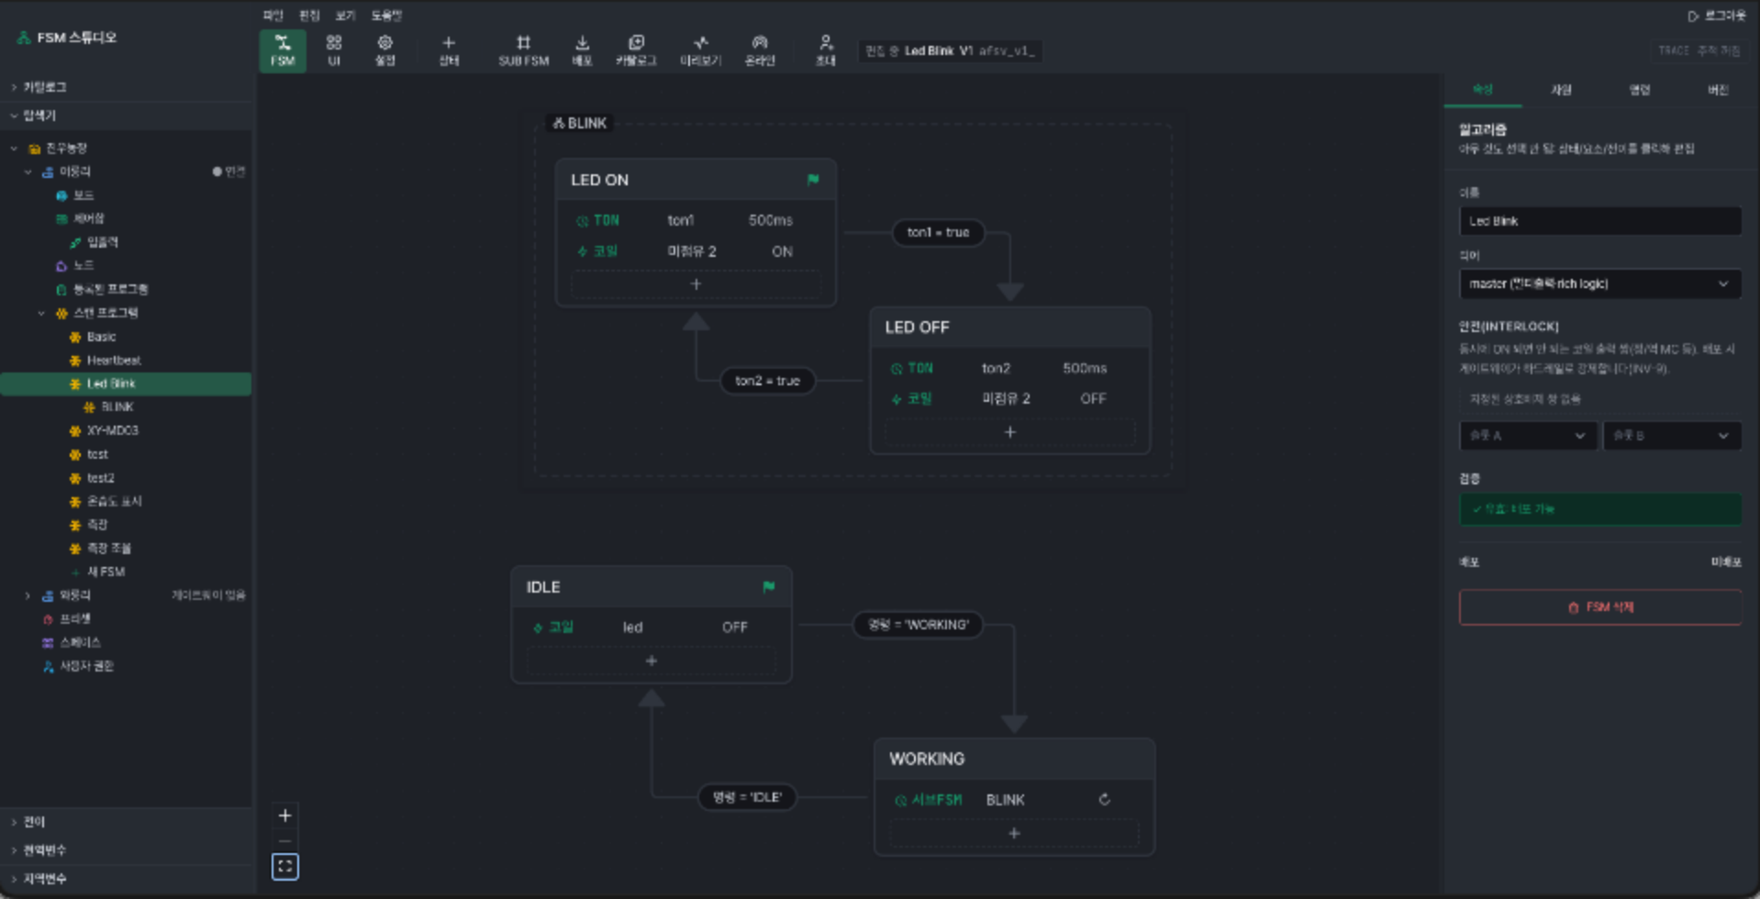Open the slot A interlock dropdown
The image size is (1760, 899).
coord(1528,436)
